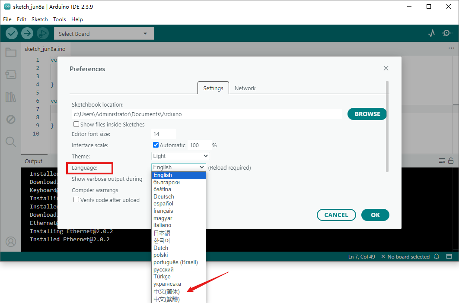Click the Preferences dialog scrollbar

pos(387,126)
